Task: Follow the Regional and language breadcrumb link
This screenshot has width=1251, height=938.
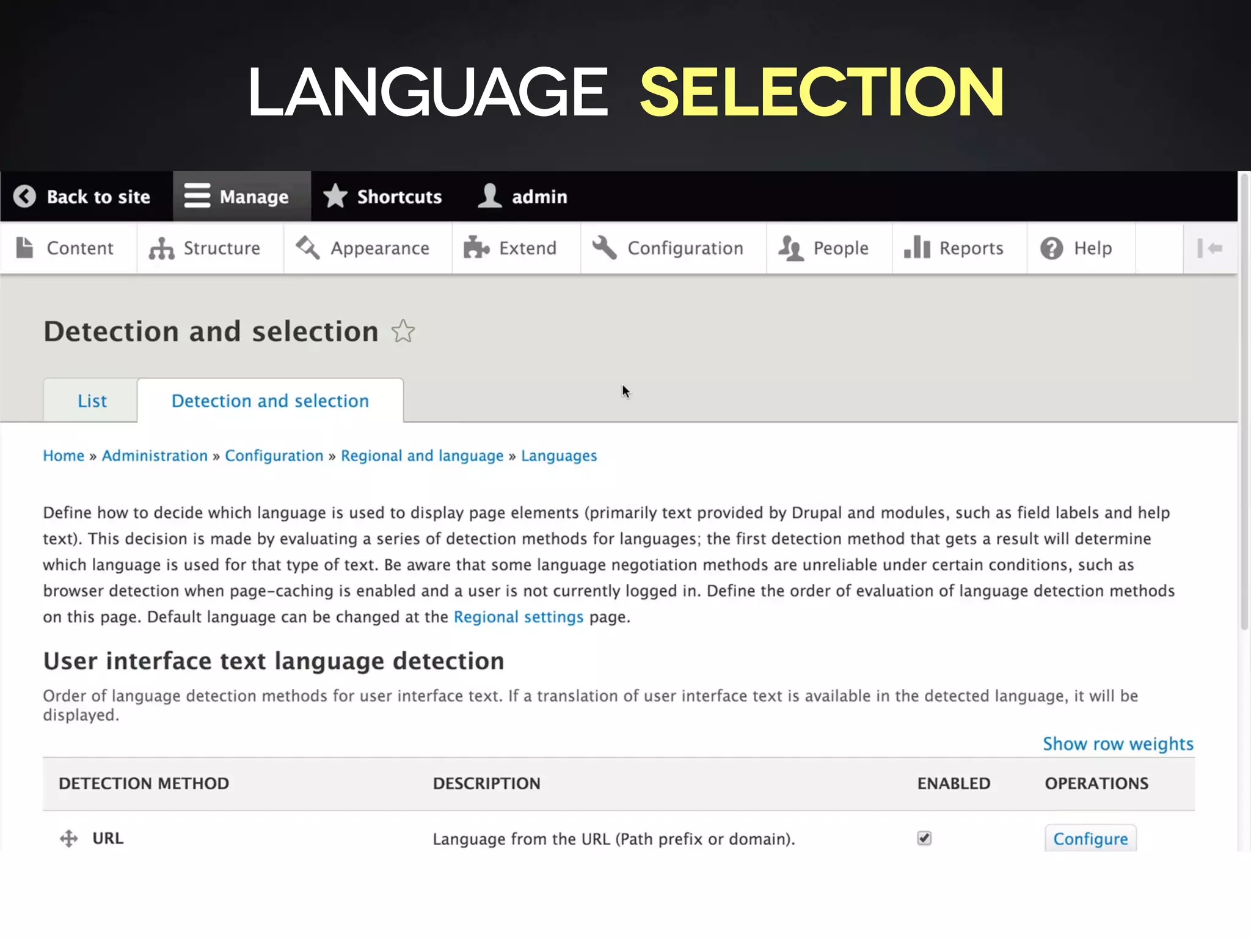Action: 422,456
